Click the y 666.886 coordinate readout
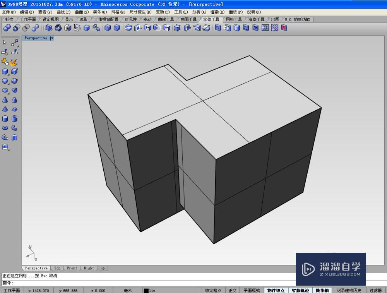 [x=68, y=291]
